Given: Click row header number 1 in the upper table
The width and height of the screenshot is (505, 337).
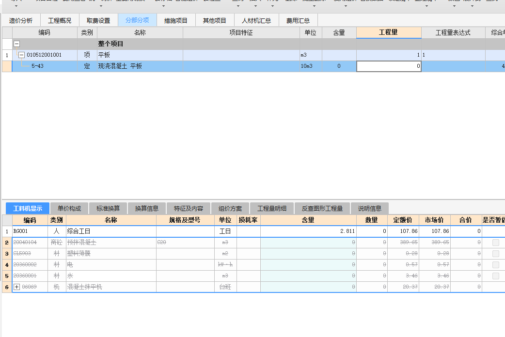Looking at the screenshot, I should [x=7, y=55].
